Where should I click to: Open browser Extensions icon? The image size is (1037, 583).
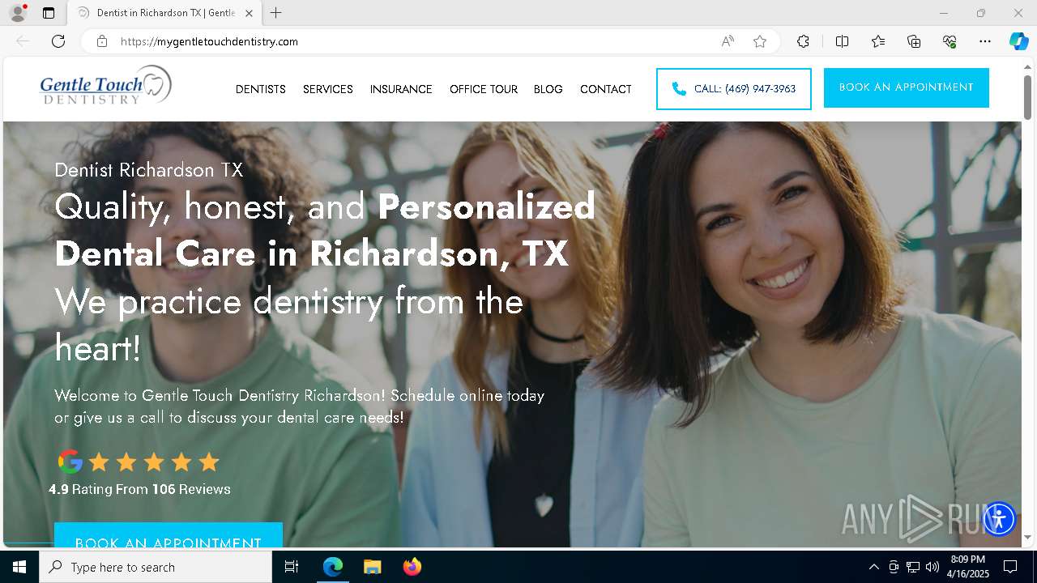point(803,41)
